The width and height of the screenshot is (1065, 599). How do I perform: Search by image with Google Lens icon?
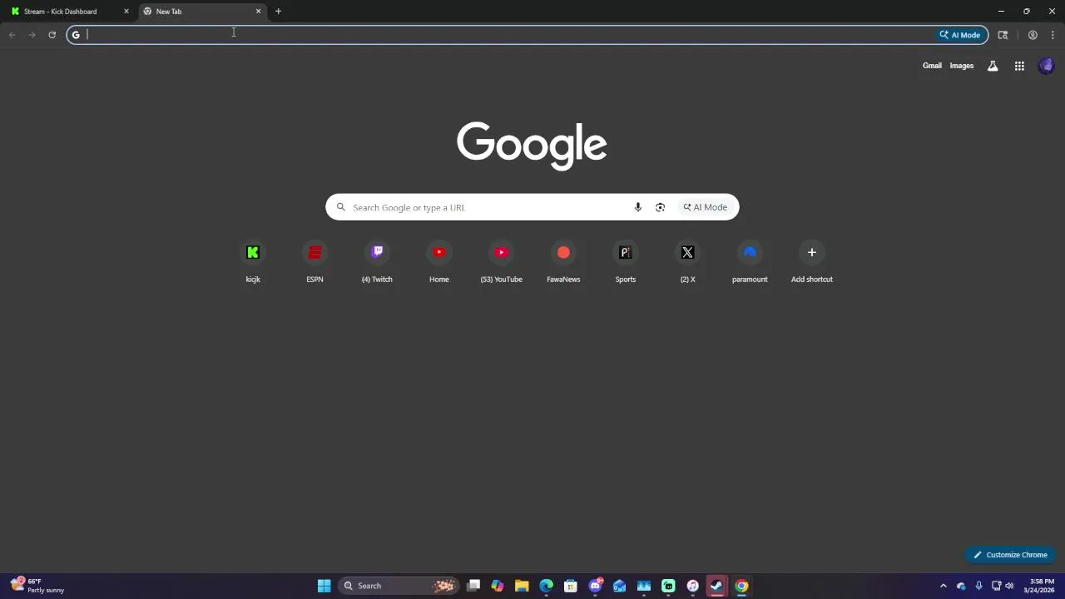pos(660,207)
